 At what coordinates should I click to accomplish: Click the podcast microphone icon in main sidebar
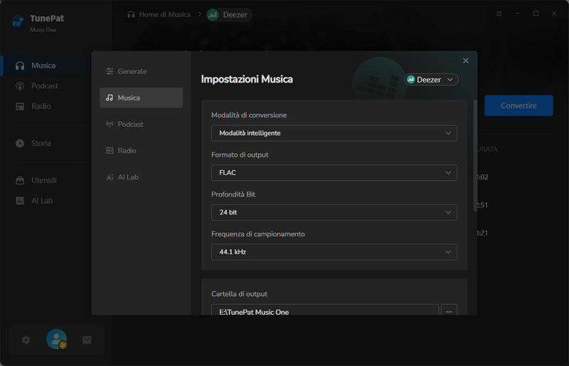click(20, 86)
